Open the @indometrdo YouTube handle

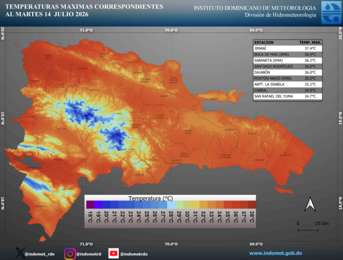click(134, 254)
